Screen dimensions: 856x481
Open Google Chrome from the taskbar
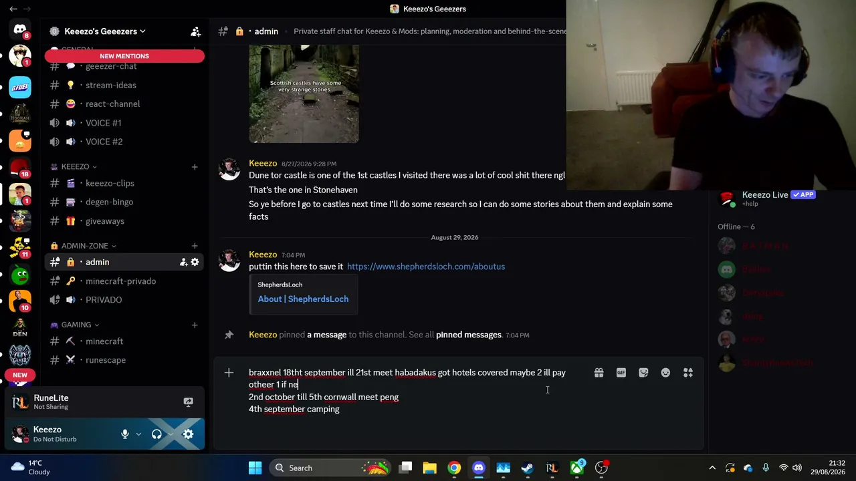pos(454,468)
